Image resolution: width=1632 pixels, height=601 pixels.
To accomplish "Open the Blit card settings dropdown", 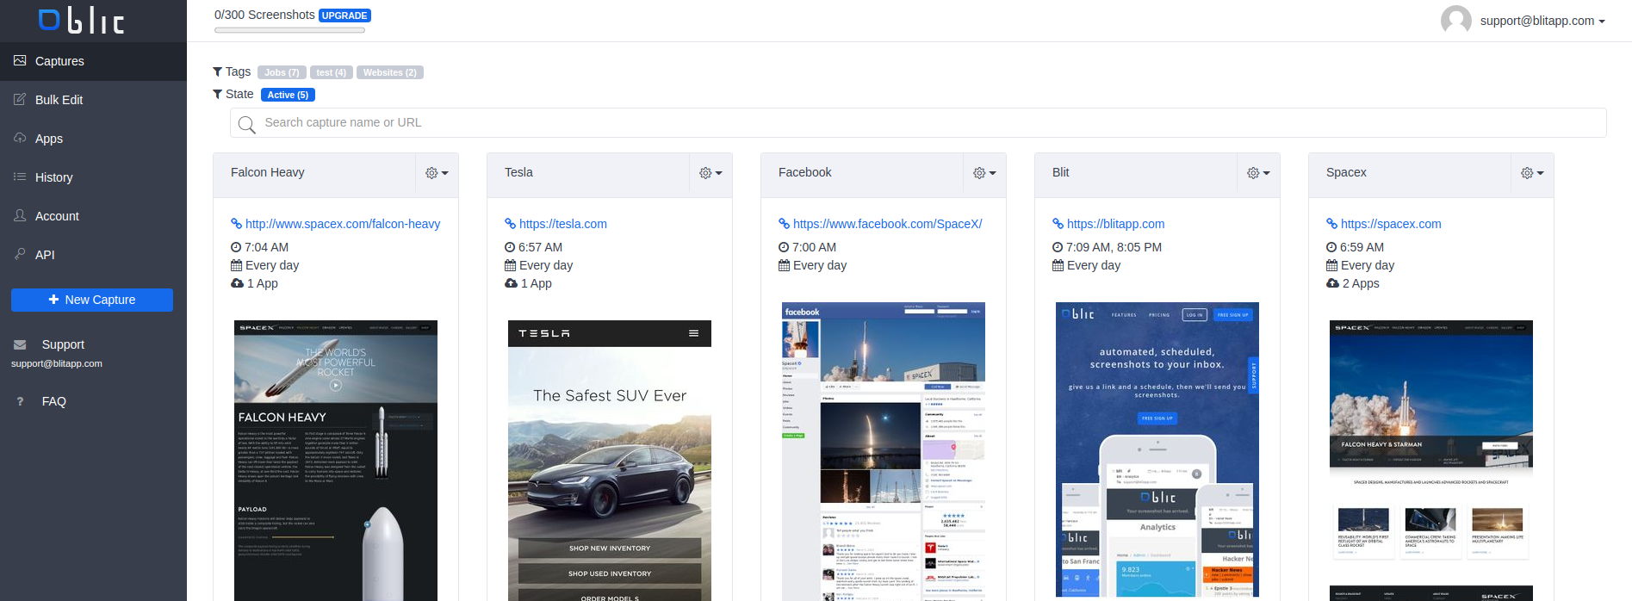I will (1258, 173).
